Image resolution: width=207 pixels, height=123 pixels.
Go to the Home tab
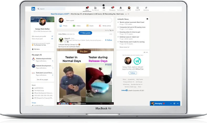coord(87,8)
